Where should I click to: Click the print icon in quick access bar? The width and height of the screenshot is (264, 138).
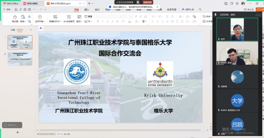pos(25,10)
